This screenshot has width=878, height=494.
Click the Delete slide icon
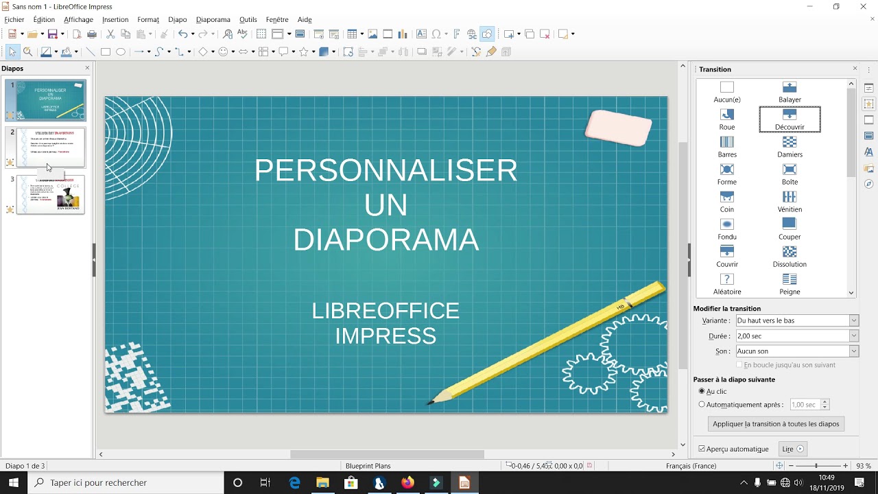(545, 34)
